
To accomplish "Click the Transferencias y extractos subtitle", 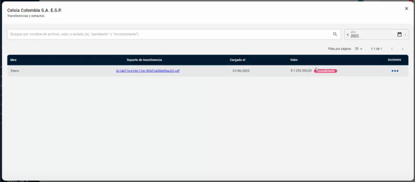I will [26, 16].
